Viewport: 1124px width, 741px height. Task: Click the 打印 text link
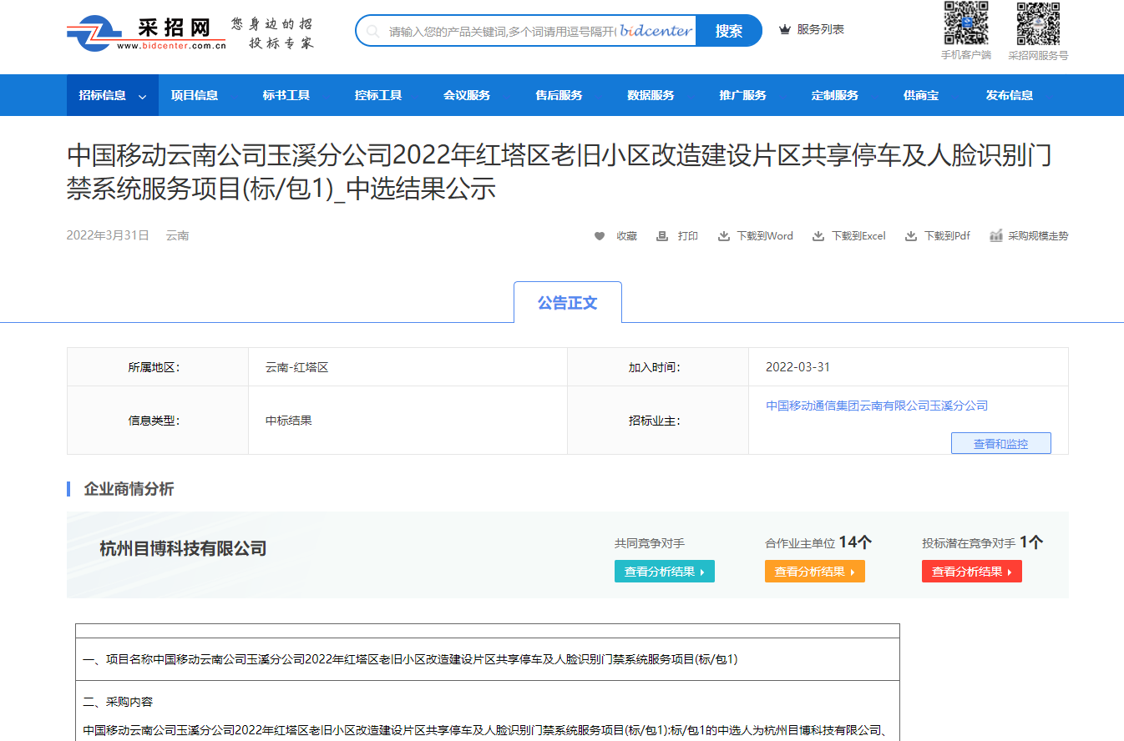[688, 236]
